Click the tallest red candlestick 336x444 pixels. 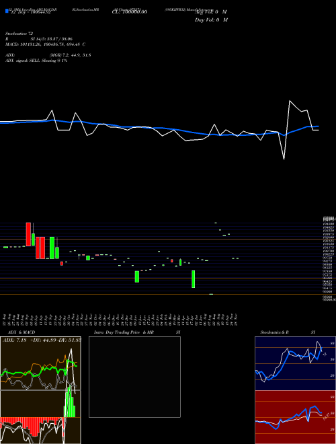(28, 234)
